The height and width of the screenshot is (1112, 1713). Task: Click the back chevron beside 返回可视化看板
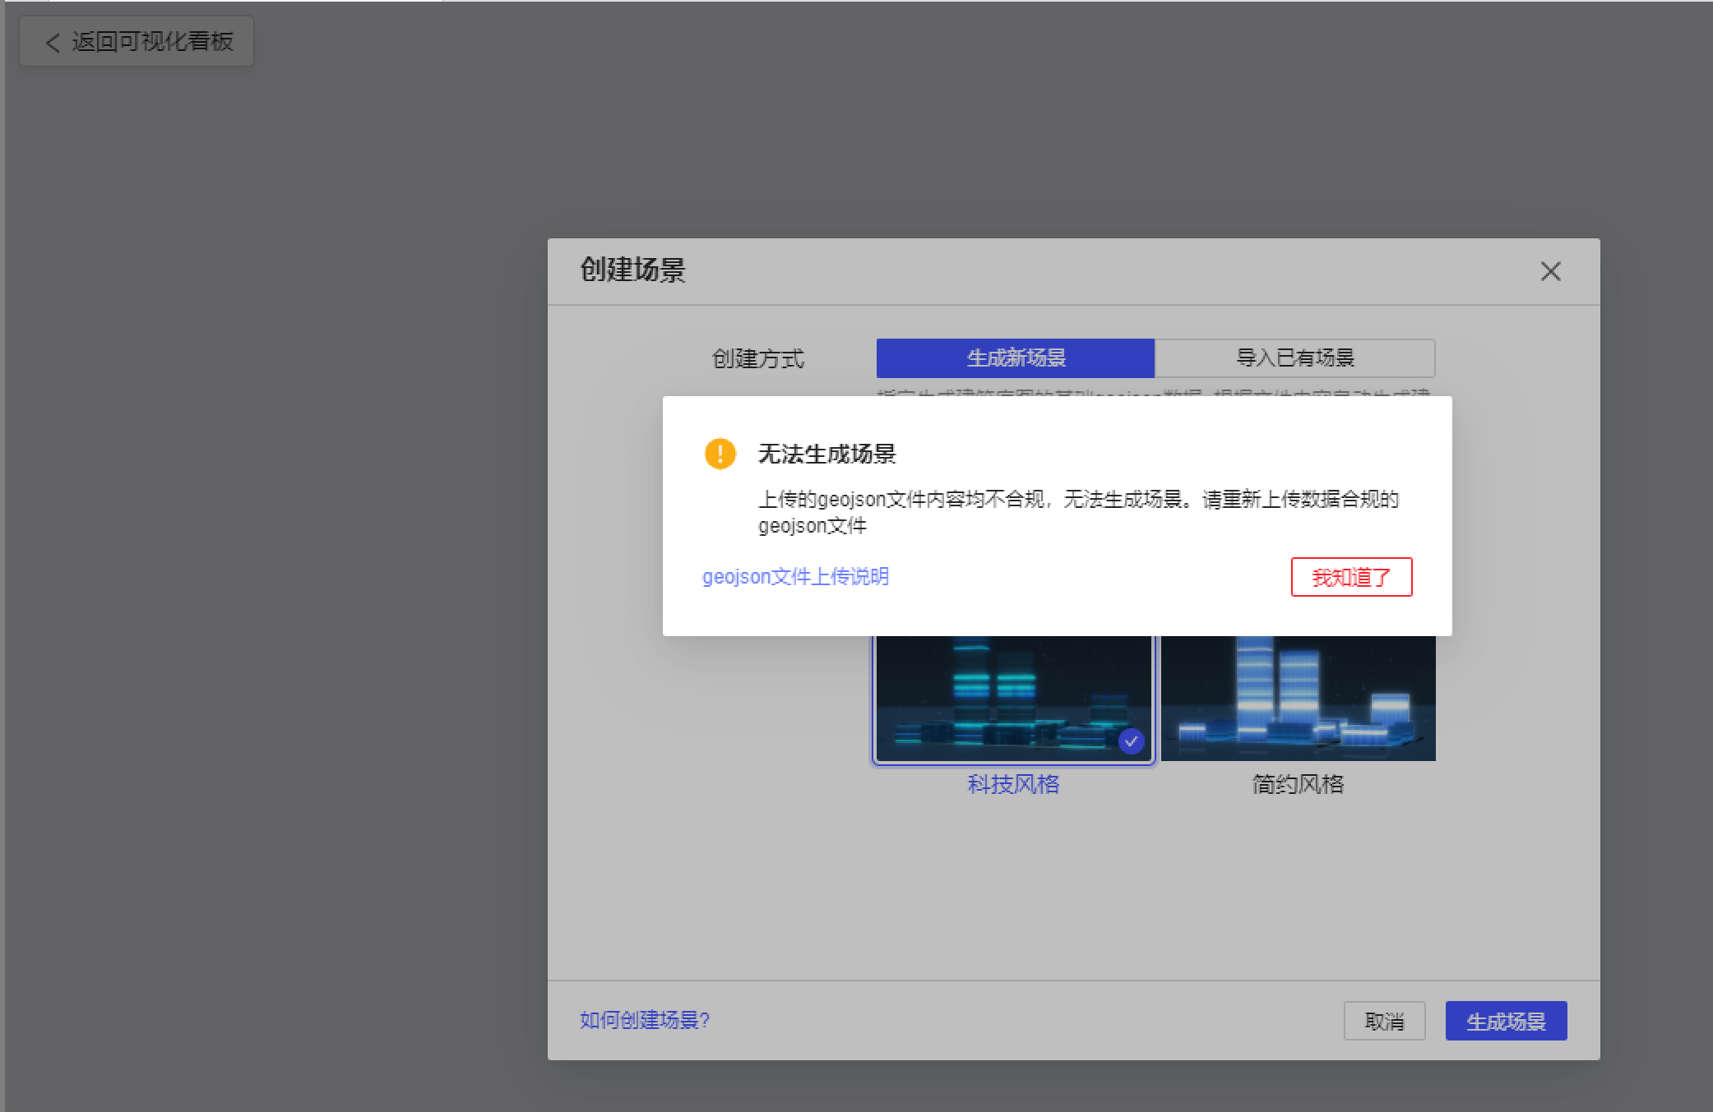[x=53, y=43]
